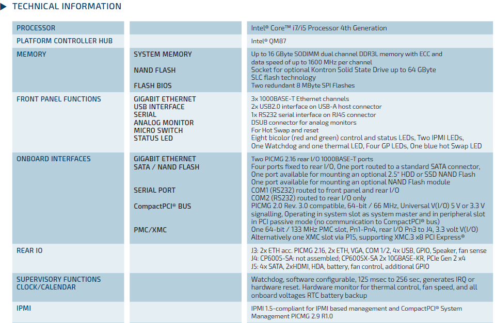The width and height of the screenshot is (495, 323).
Task: Click GIGABIT ETHERNET under Onboard Interfaces
Action: coord(165,159)
